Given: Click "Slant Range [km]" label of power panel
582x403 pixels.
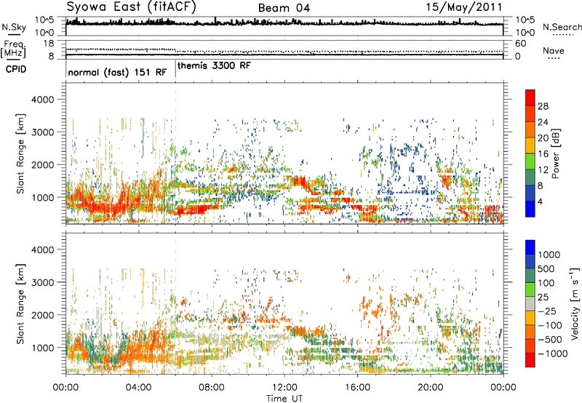Looking at the screenshot, I should tap(20, 153).
